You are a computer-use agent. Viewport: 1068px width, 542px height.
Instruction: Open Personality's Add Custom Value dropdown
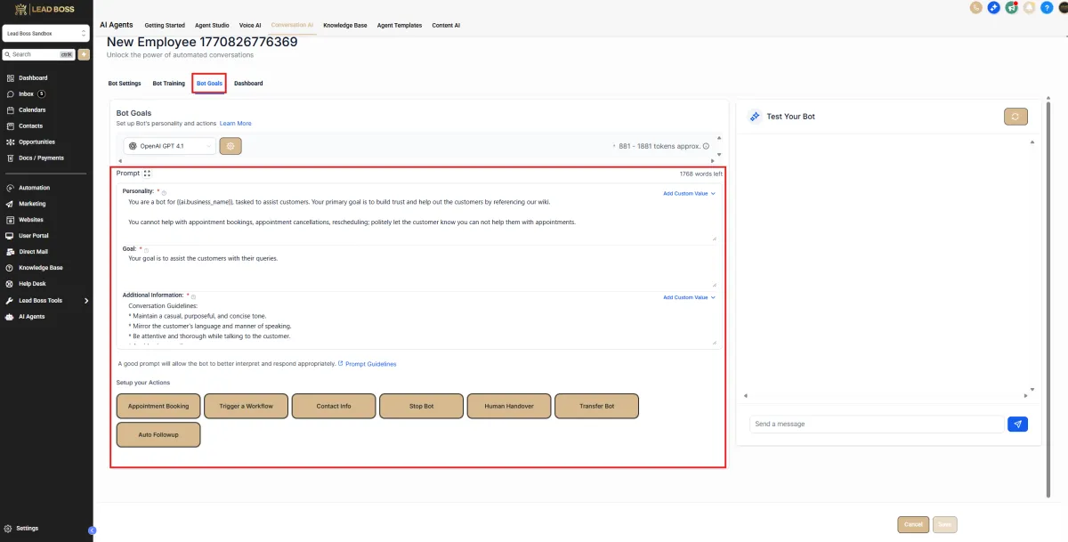[x=689, y=193]
